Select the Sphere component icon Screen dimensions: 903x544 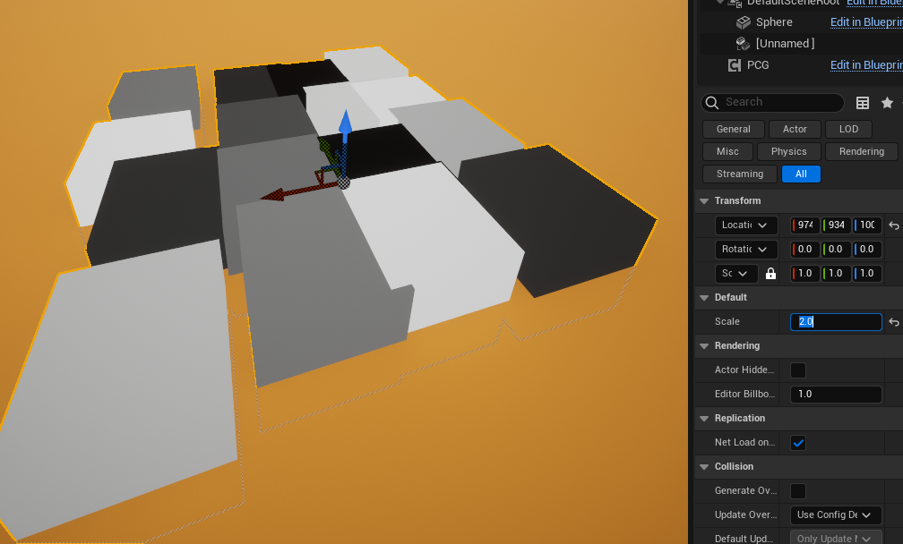744,22
